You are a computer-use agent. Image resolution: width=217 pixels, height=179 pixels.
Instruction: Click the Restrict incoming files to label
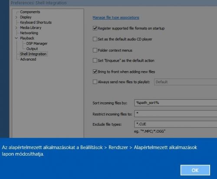(112, 114)
